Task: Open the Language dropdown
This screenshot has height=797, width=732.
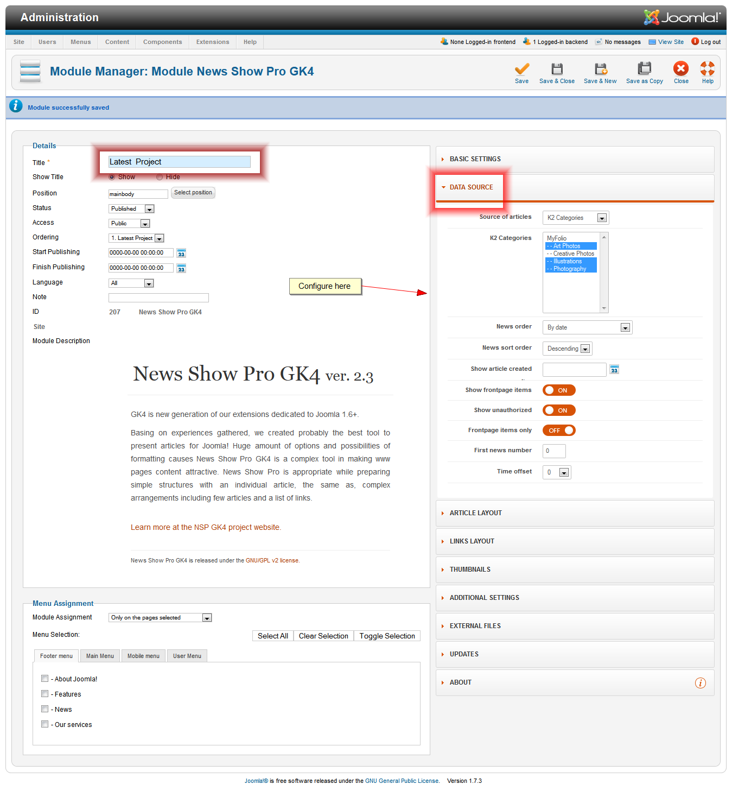Action: pyautogui.click(x=131, y=283)
